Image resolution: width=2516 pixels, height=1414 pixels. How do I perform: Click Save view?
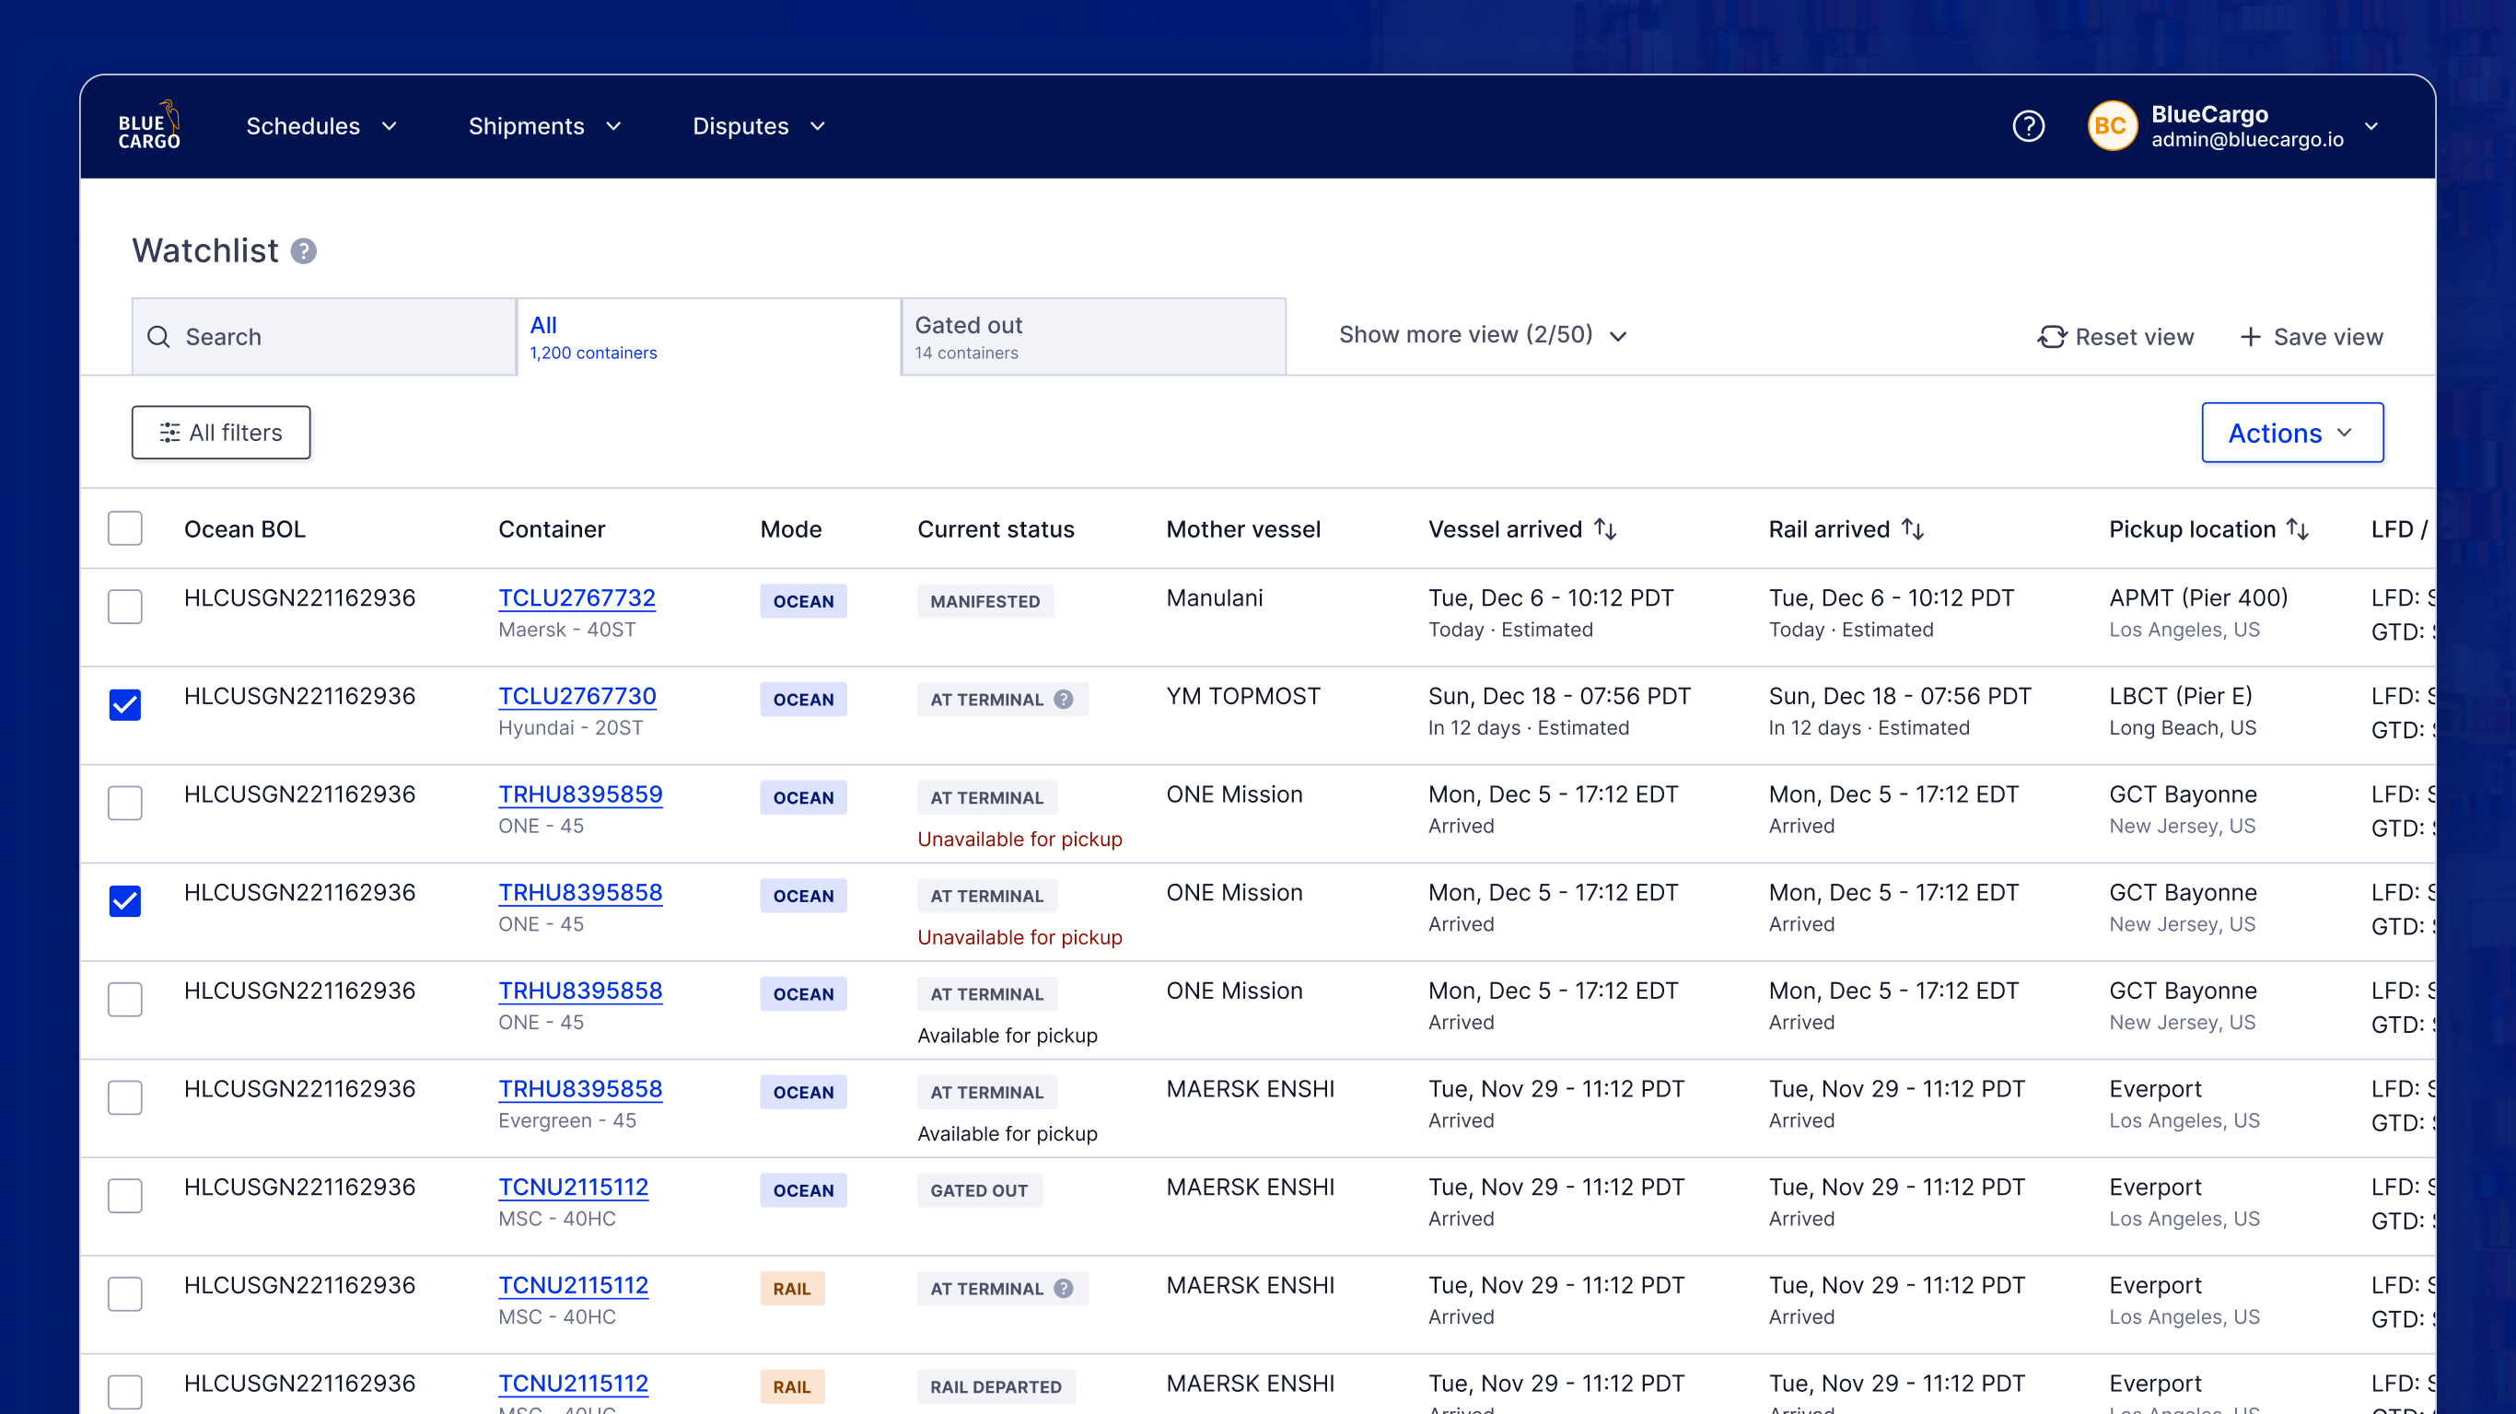(2311, 337)
